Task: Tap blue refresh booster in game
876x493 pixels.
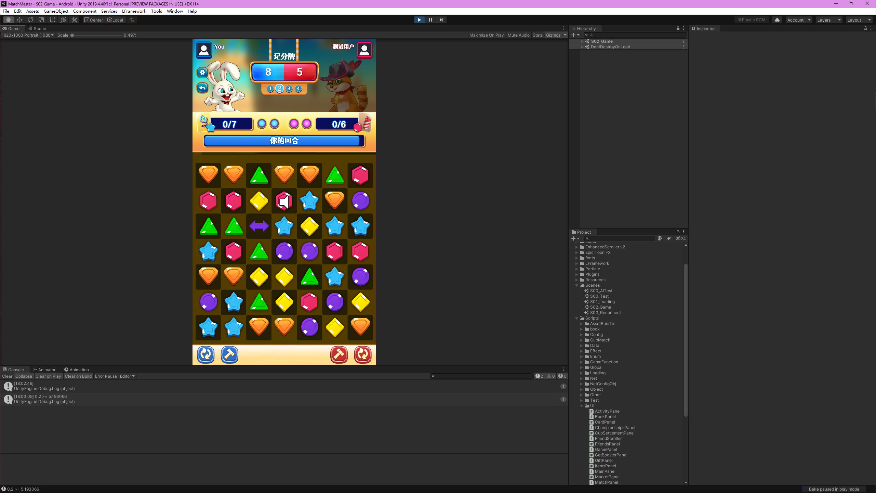Action: [x=206, y=354]
